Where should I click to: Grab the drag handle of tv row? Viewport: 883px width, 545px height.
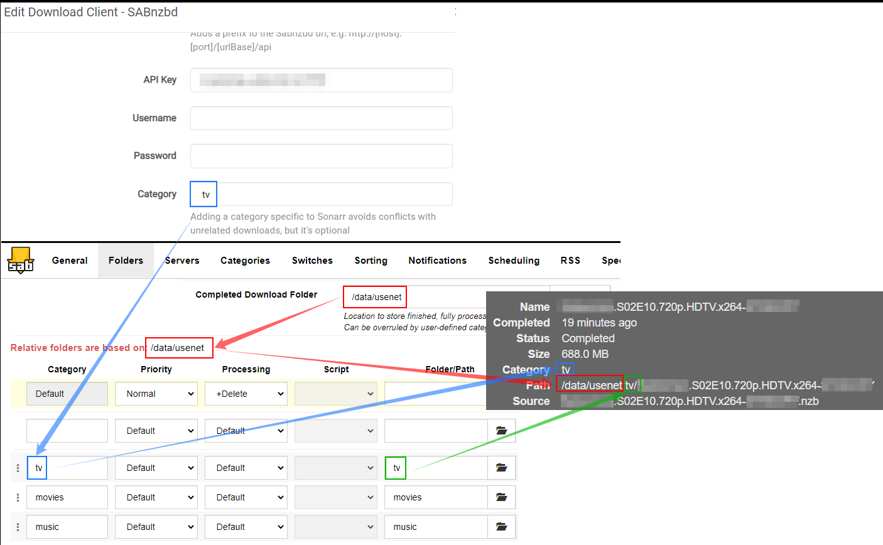click(x=18, y=468)
